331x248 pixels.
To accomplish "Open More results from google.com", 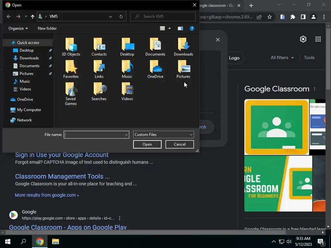I will [47, 195].
